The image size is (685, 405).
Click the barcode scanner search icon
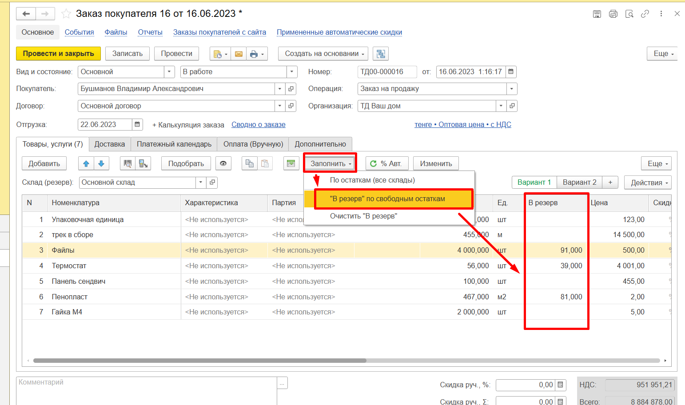point(127,163)
